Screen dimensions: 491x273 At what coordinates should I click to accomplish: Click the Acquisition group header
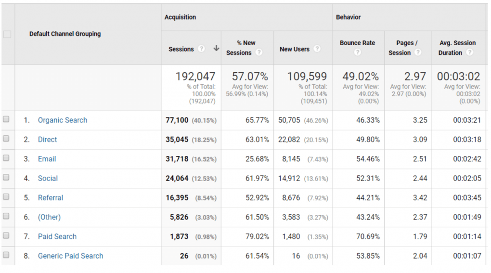pyautogui.click(x=180, y=17)
